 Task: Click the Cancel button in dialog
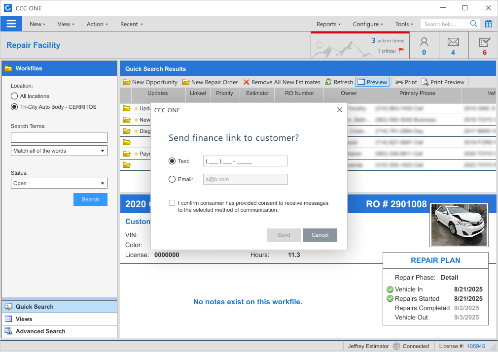tap(320, 235)
